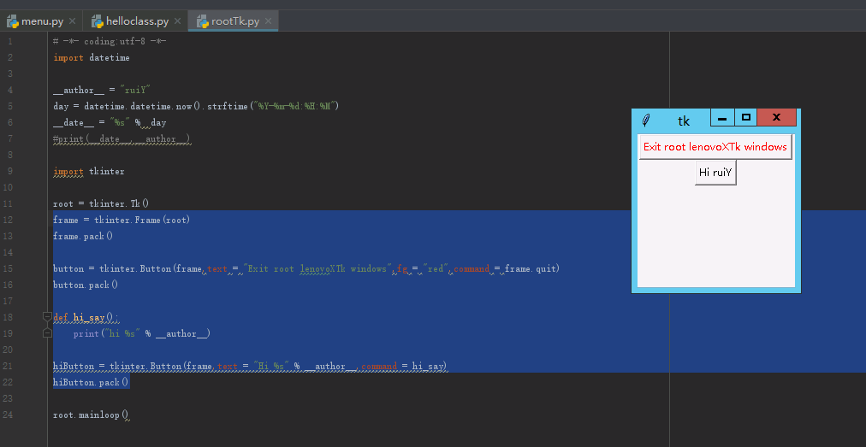
Task: Click the __date__ assignment on line 6
Action: [110, 122]
